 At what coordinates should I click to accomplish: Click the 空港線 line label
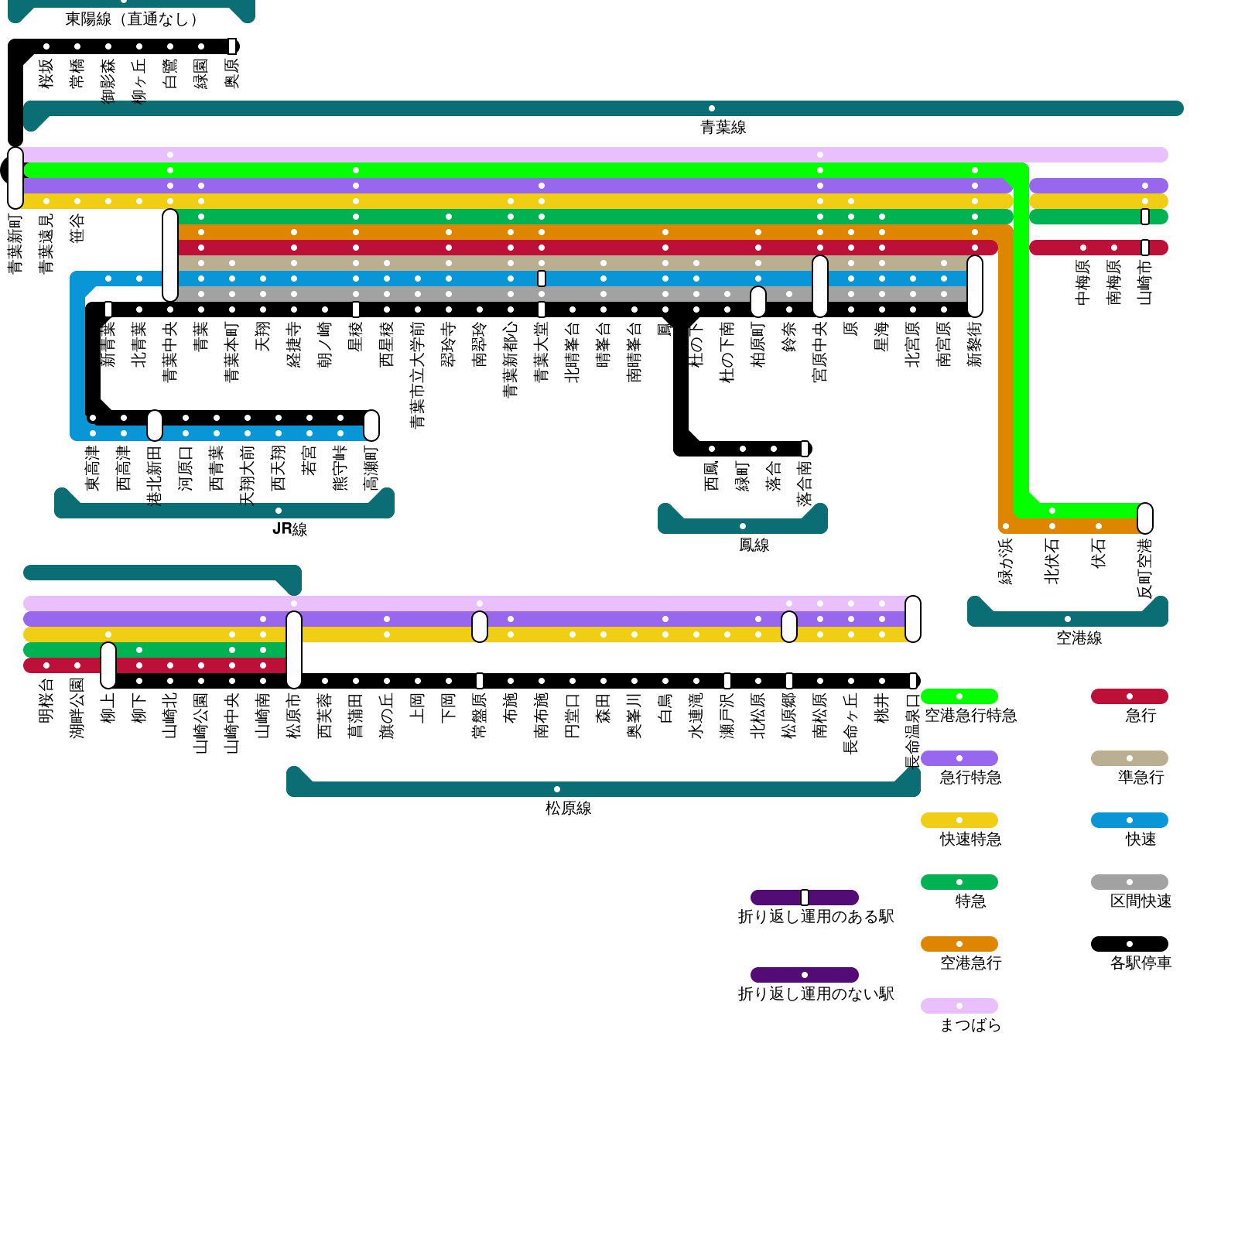tap(1079, 638)
